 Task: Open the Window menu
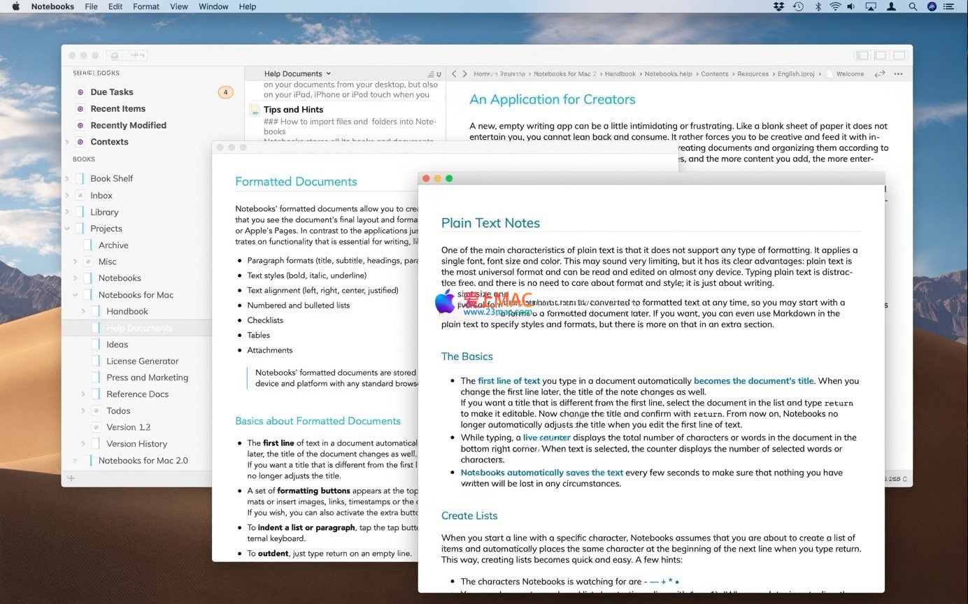pyautogui.click(x=213, y=6)
